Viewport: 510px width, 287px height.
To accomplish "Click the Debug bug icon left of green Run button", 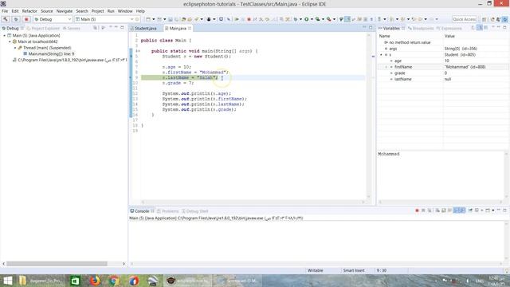I will [x=296, y=19].
